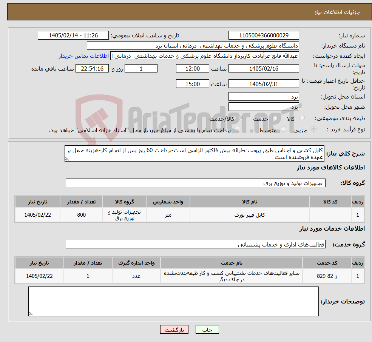Open the اطلاعات تماس خریدار link
Viewport: 372px width, 342px height.
pos(84,56)
